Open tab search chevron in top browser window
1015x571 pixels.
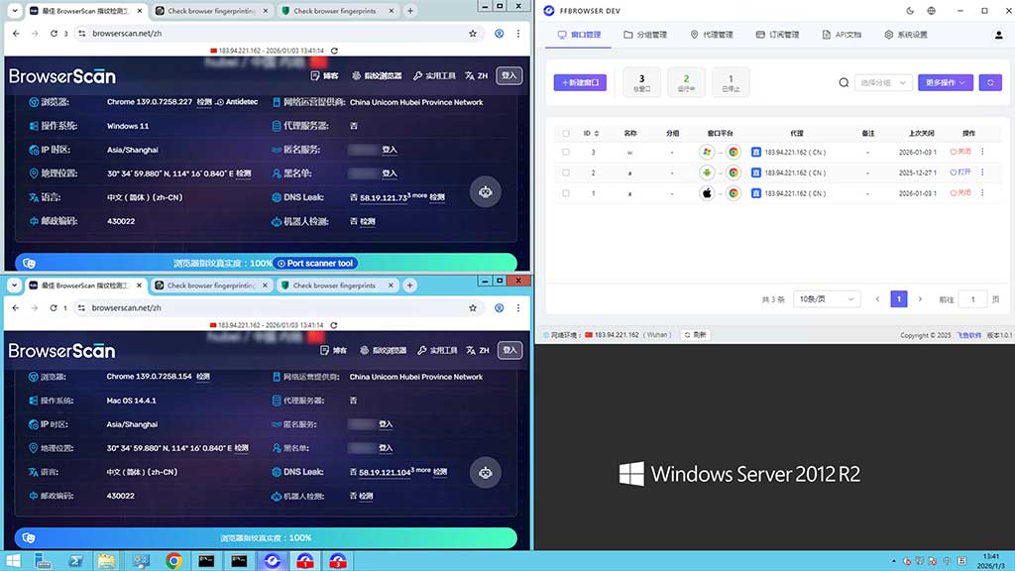pyautogui.click(x=14, y=11)
